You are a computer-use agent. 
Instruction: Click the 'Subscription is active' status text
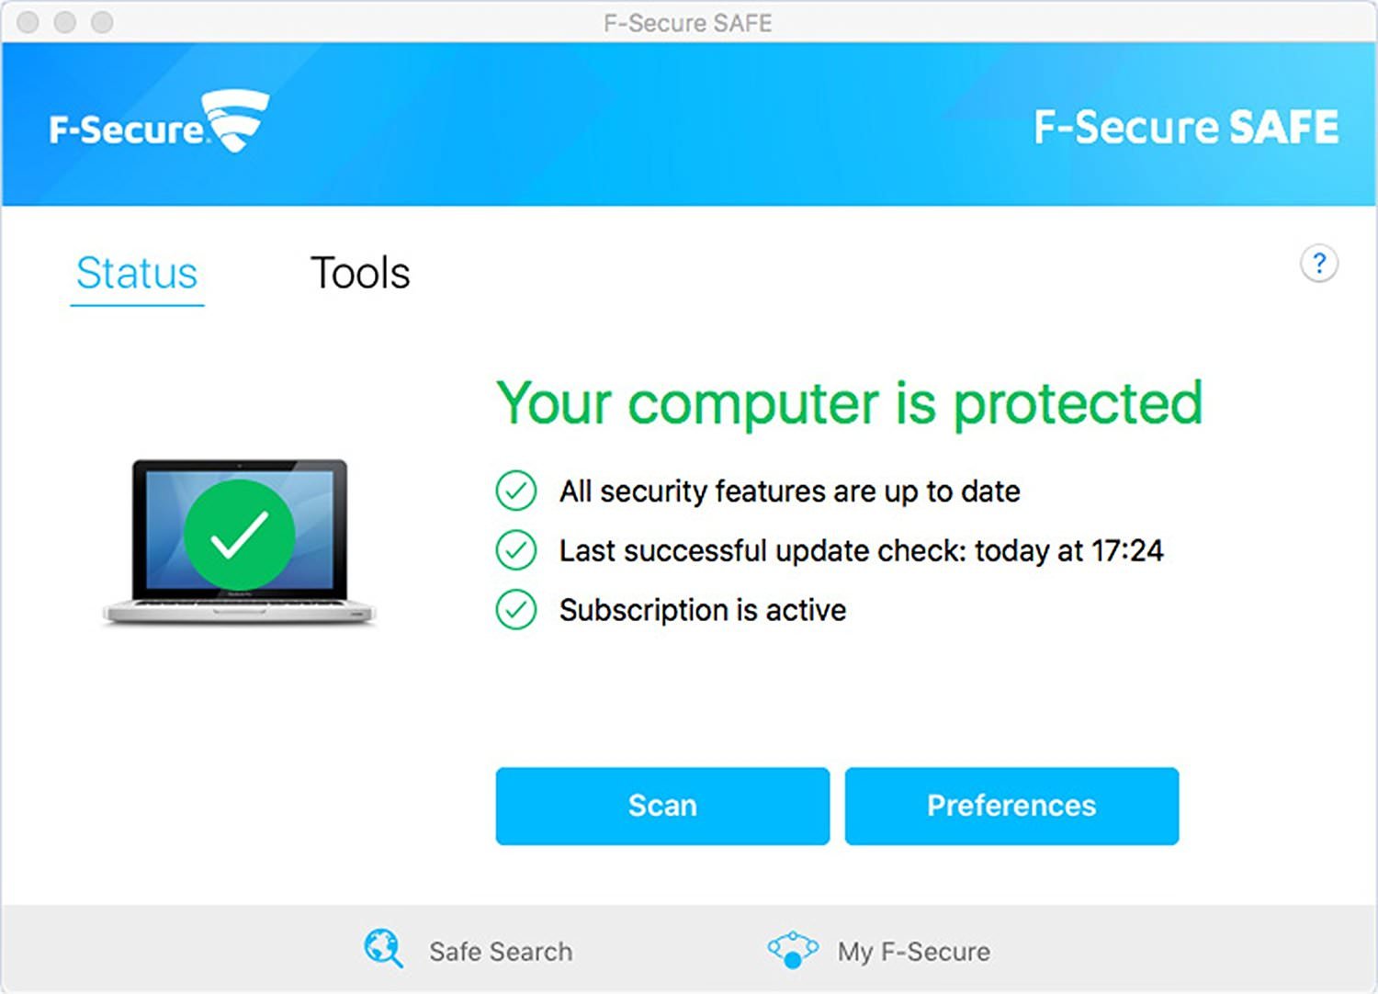[x=702, y=609]
